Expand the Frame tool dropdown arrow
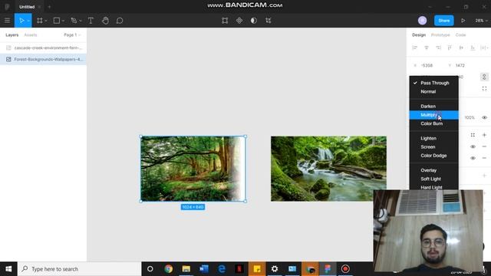This screenshot has height=276, width=491. (46, 21)
